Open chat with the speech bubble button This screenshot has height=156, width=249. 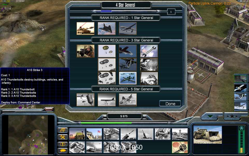pos(63,151)
